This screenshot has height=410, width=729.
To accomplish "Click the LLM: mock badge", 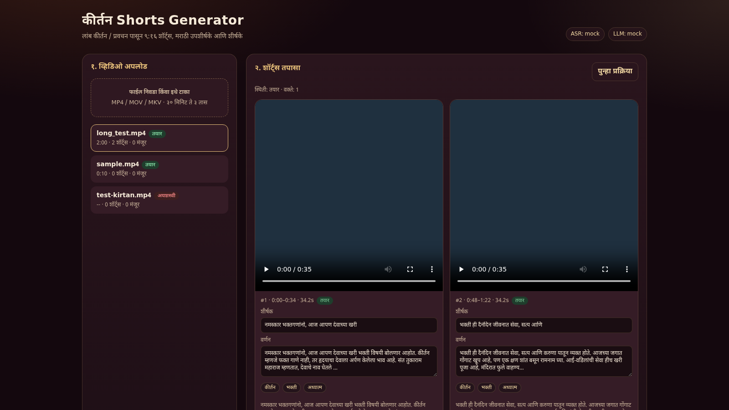I will [627, 34].
